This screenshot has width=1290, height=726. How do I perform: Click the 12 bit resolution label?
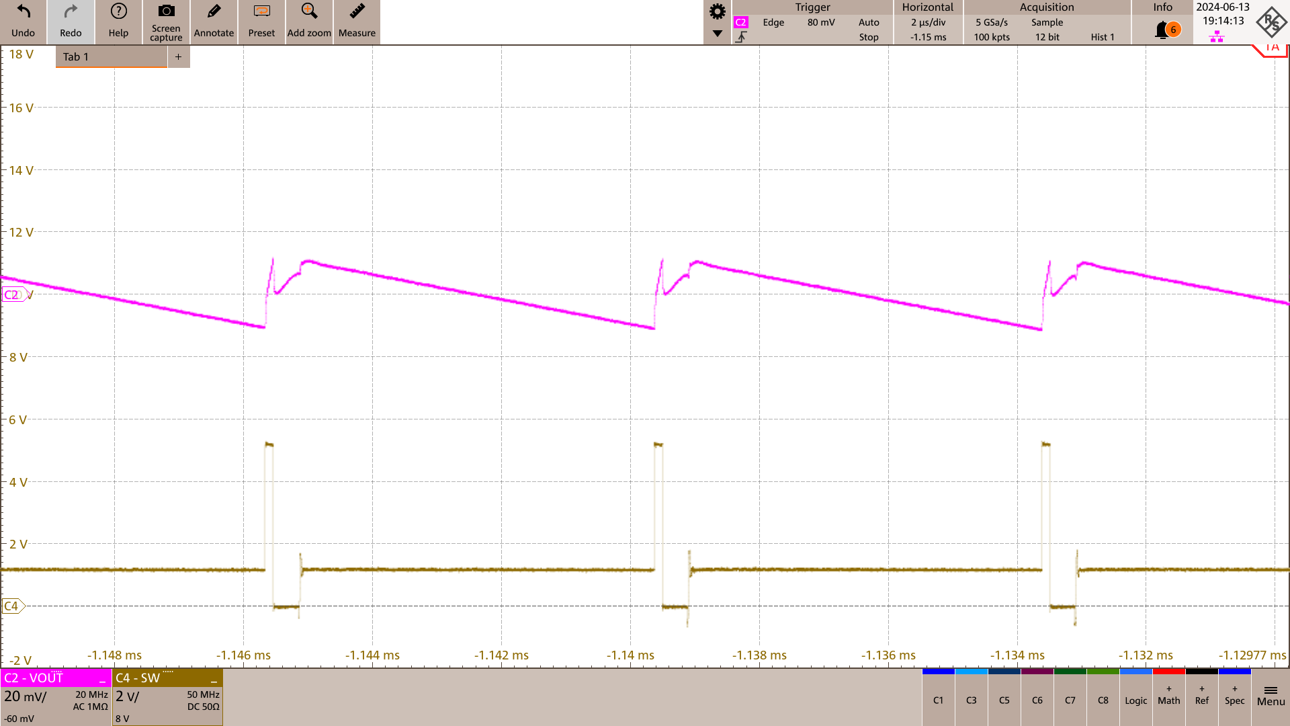[1047, 37]
